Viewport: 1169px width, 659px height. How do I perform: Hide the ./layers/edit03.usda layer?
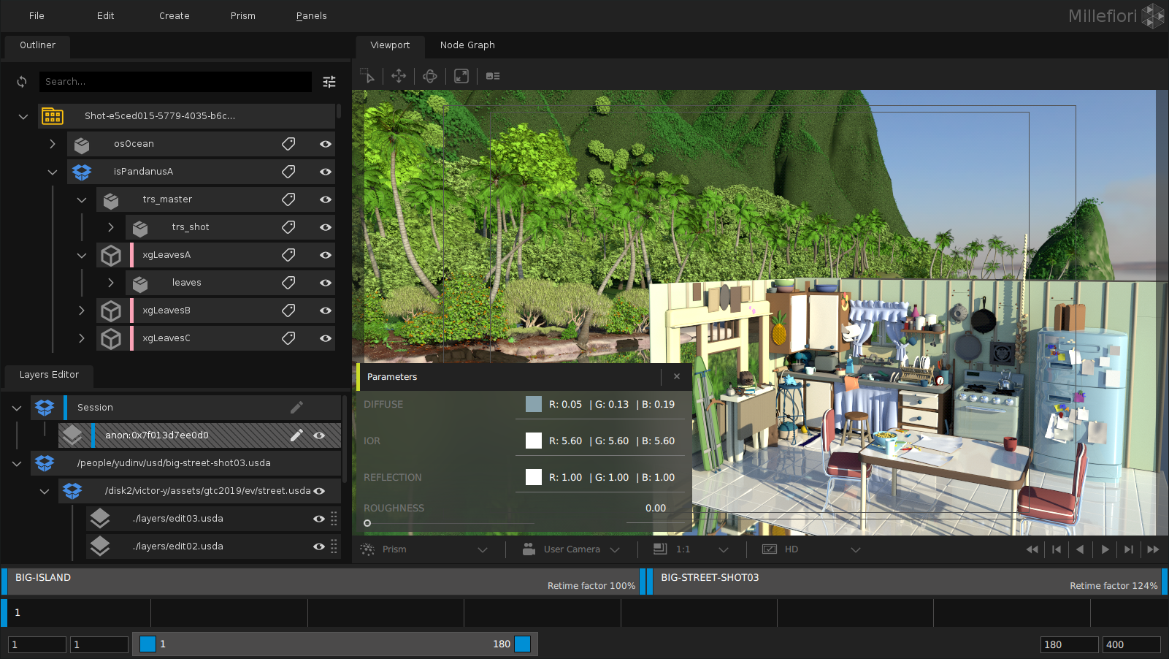[x=319, y=519]
